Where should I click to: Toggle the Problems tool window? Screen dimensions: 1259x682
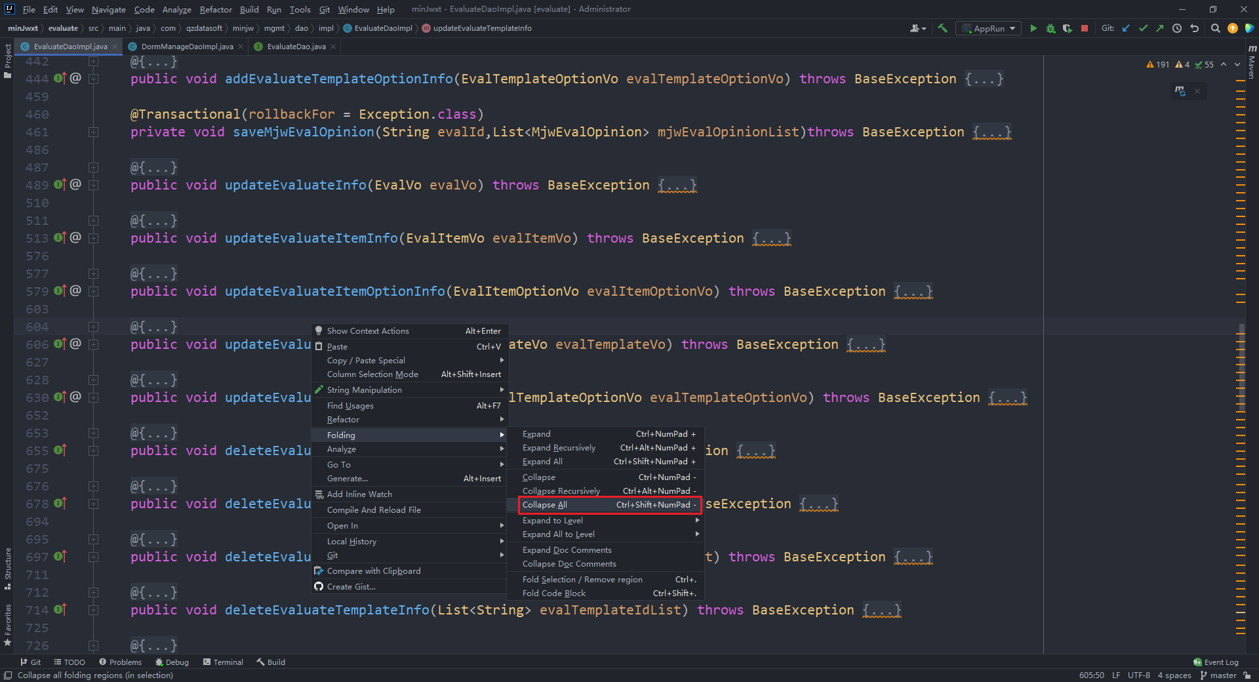[120, 662]
